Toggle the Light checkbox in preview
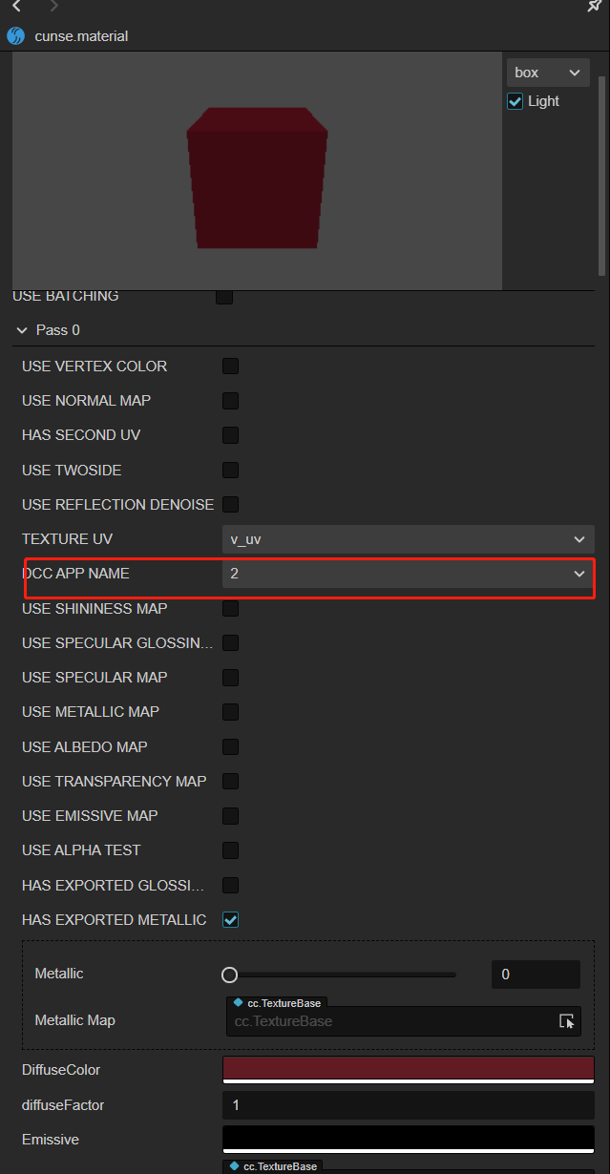The width and height of the screenshot is (610, 1174). [x=515, y=101]
